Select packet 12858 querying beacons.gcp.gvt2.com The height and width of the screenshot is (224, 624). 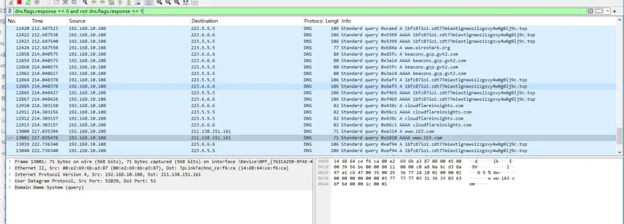pyautogui.click(x=311, y=54)
